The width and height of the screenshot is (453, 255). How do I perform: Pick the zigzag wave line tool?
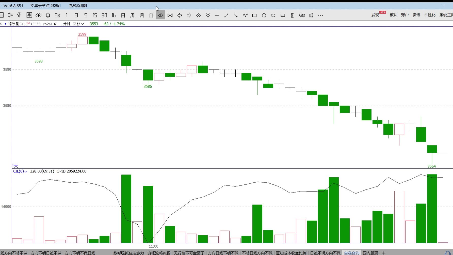pos(245,15)
